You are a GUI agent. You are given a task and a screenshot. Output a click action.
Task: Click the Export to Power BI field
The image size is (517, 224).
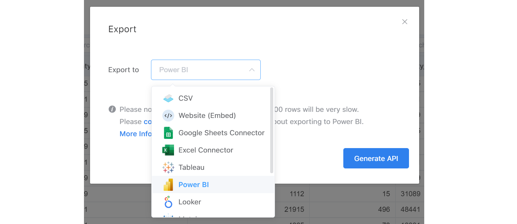tap(206, 70)
